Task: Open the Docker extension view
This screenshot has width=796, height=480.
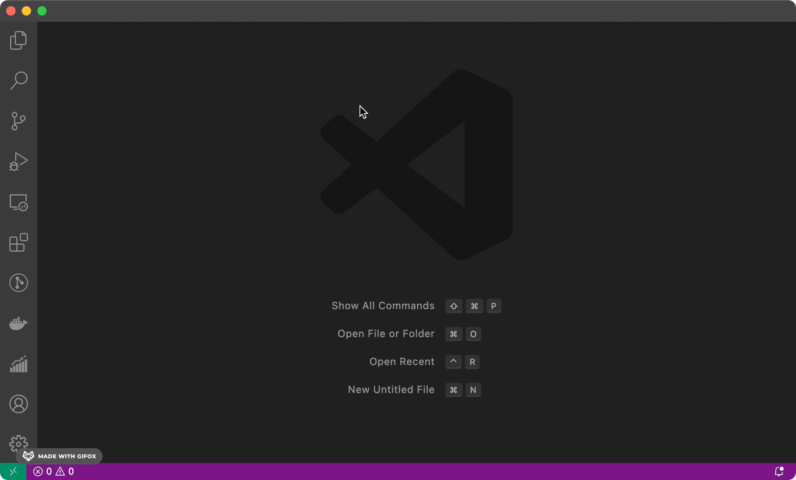Action: (x=17, y=323)
